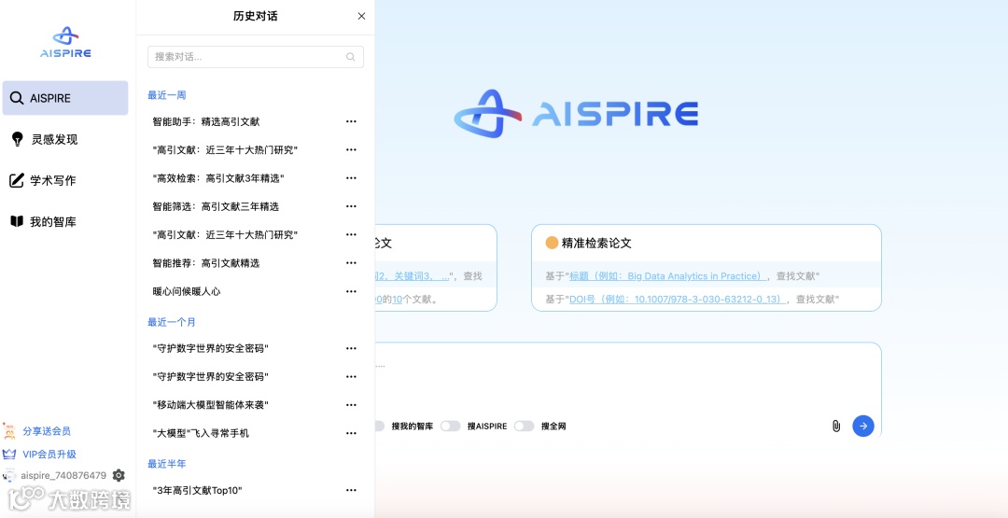Click the 标题（例如：Big Data Analytics in Practice） link
Screen dimensions: 1008x518
668,275
